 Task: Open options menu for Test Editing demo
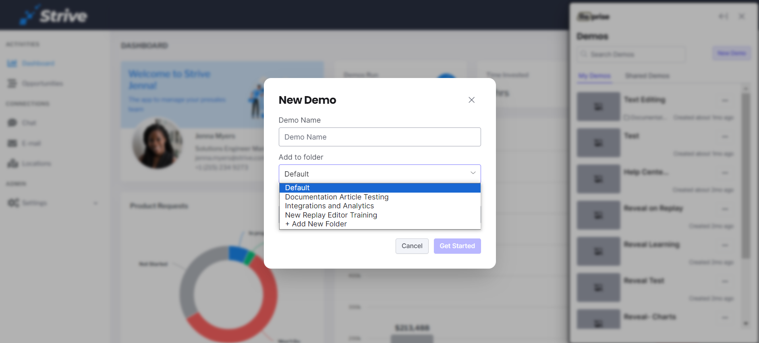[725, 101]
